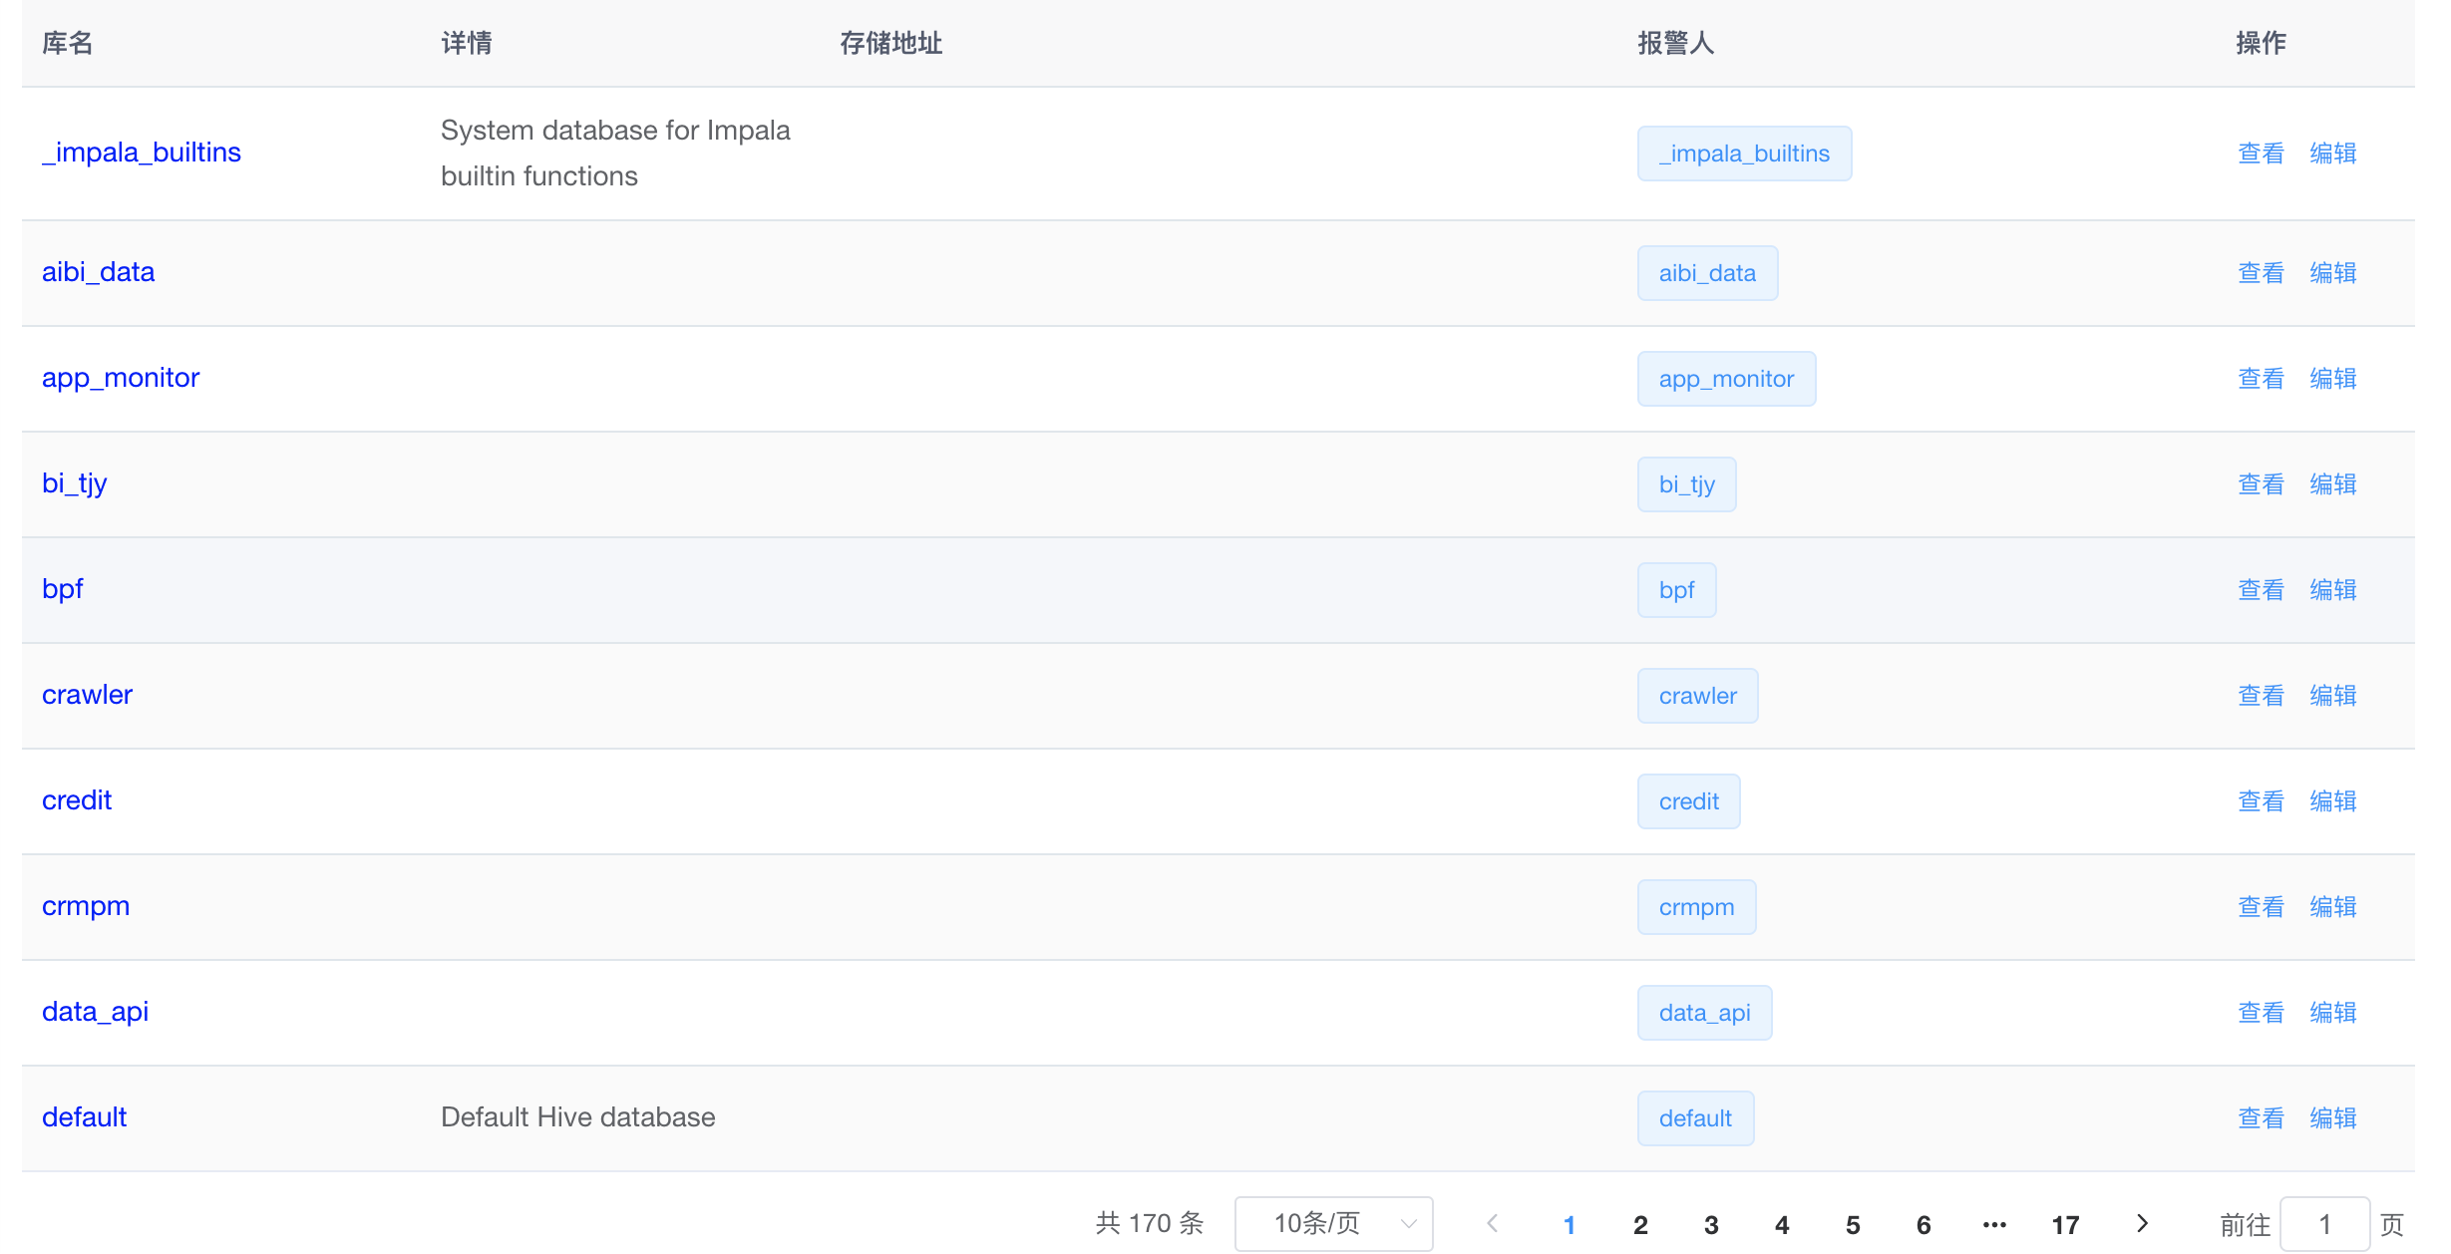Open the aibi_data database link

click(x=98, y=272)
